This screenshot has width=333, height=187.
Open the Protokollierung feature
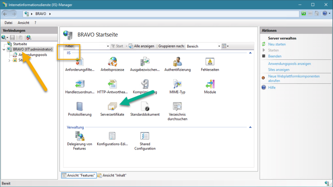[80, 107]
